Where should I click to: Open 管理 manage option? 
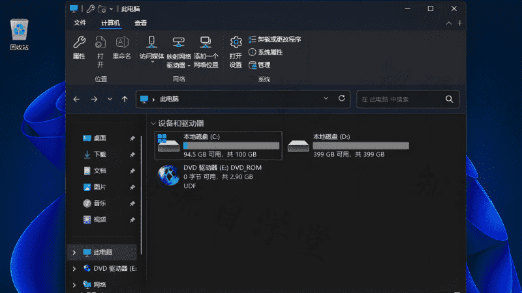(x=260, y=65)
